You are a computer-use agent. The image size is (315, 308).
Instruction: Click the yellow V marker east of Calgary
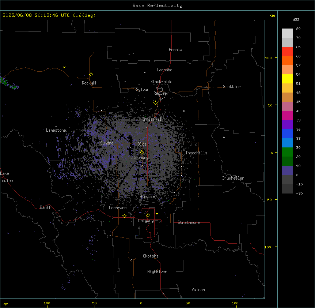[157, 214]
